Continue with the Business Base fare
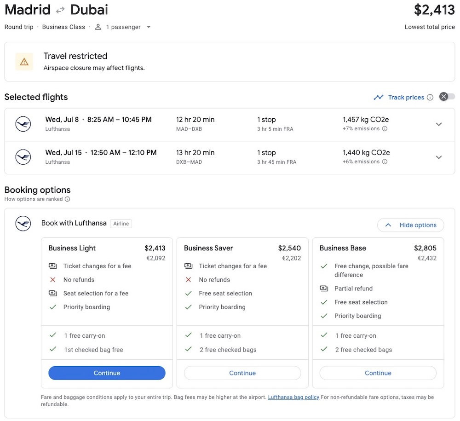The width and height of the screenshot is (460, 421). click(x=378, y=373)
